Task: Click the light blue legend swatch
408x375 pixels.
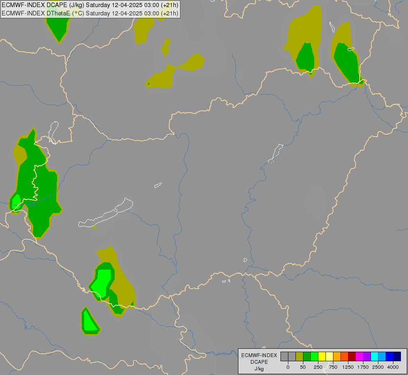Action: coord(382,357)
